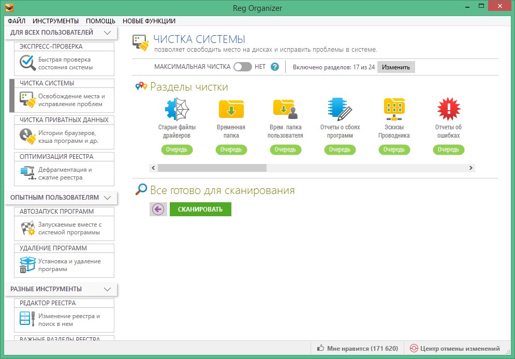515x359 pixels.
Task: Enable the maximum cleaning toggle
Action: [242, 67]
